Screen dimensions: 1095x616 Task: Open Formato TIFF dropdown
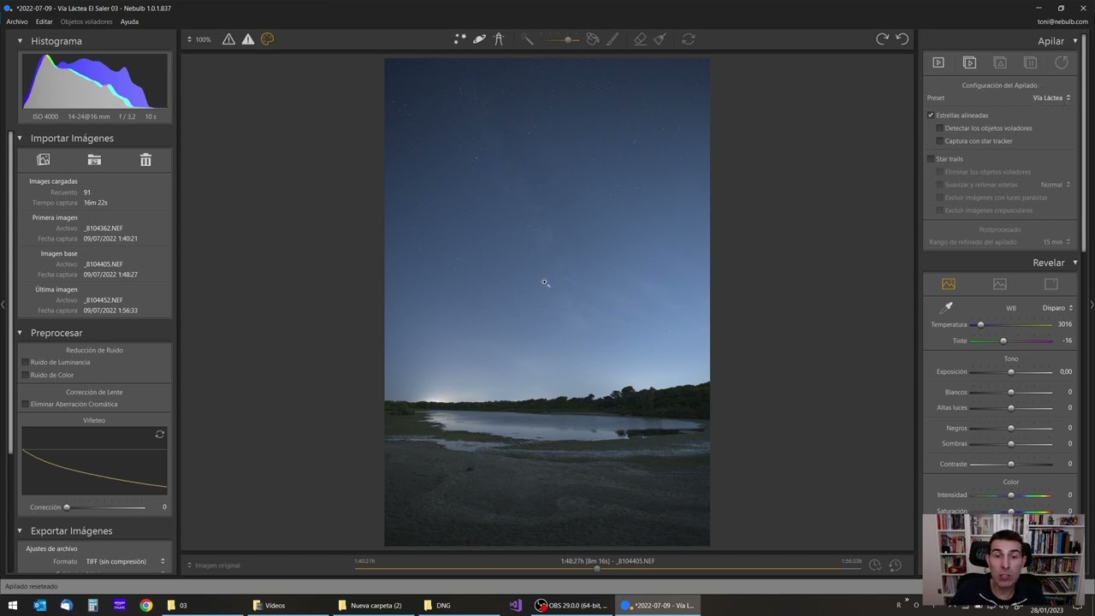(126, 562)
